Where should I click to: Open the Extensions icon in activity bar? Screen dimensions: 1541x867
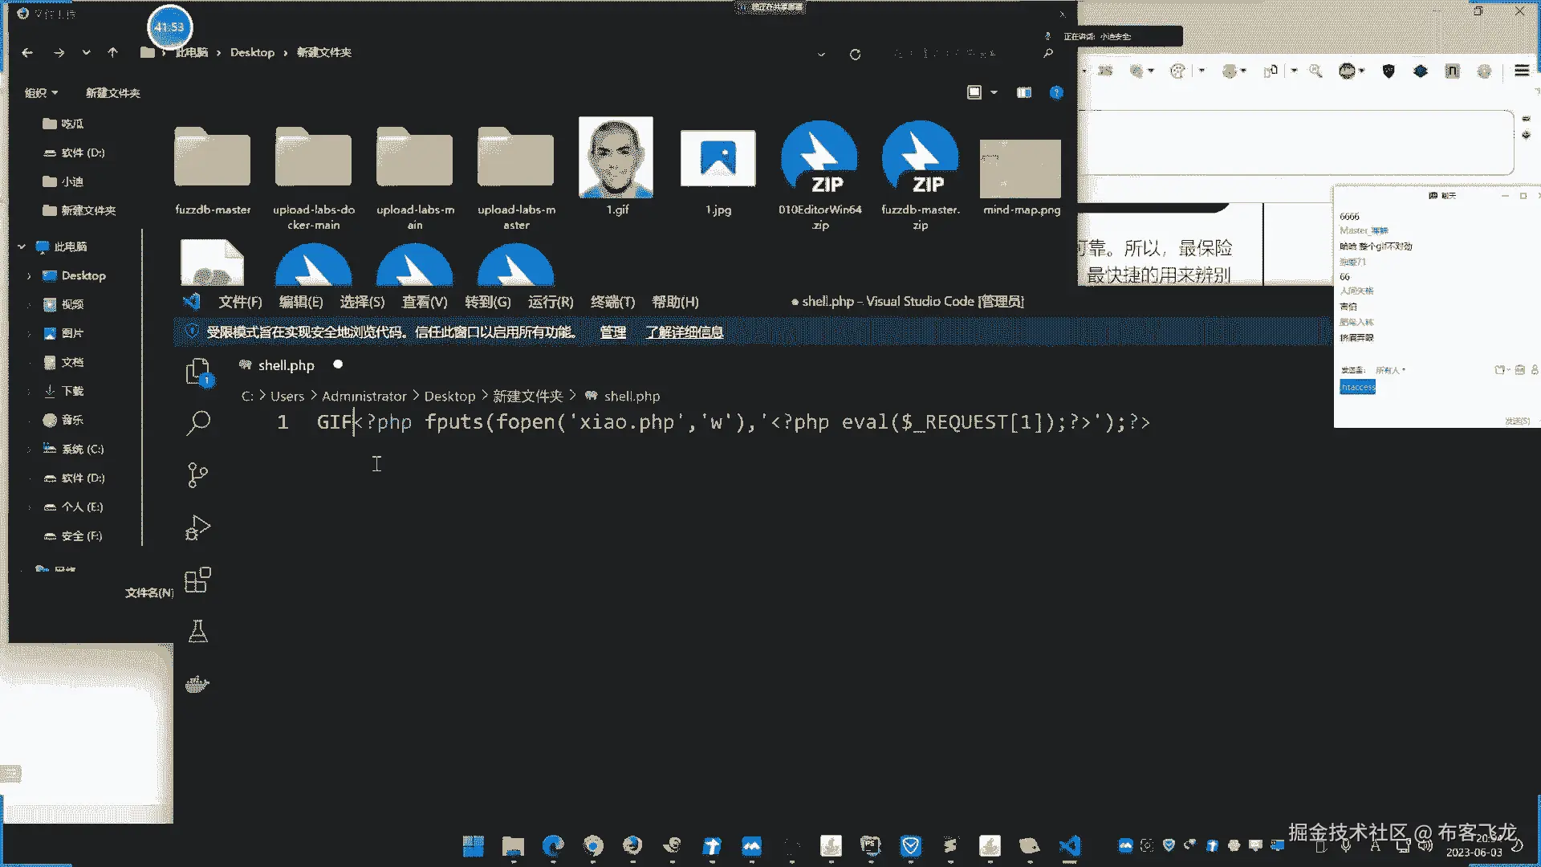[197, 580]
